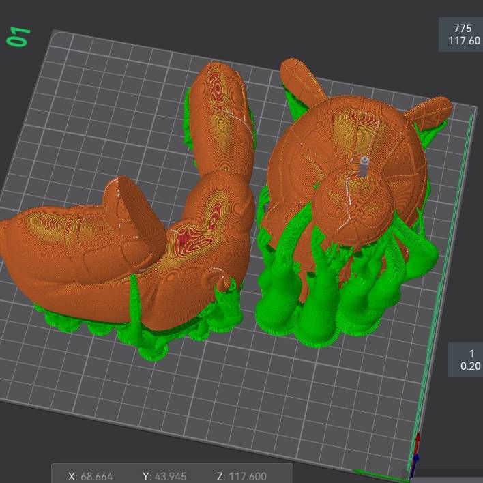
Task: Select the plate number 01 label
Action: [18, 37]
